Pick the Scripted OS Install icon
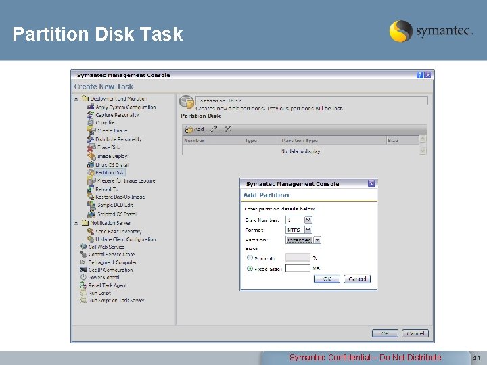Viewport: 487px width, 365px height. click(x=91, y=214)
